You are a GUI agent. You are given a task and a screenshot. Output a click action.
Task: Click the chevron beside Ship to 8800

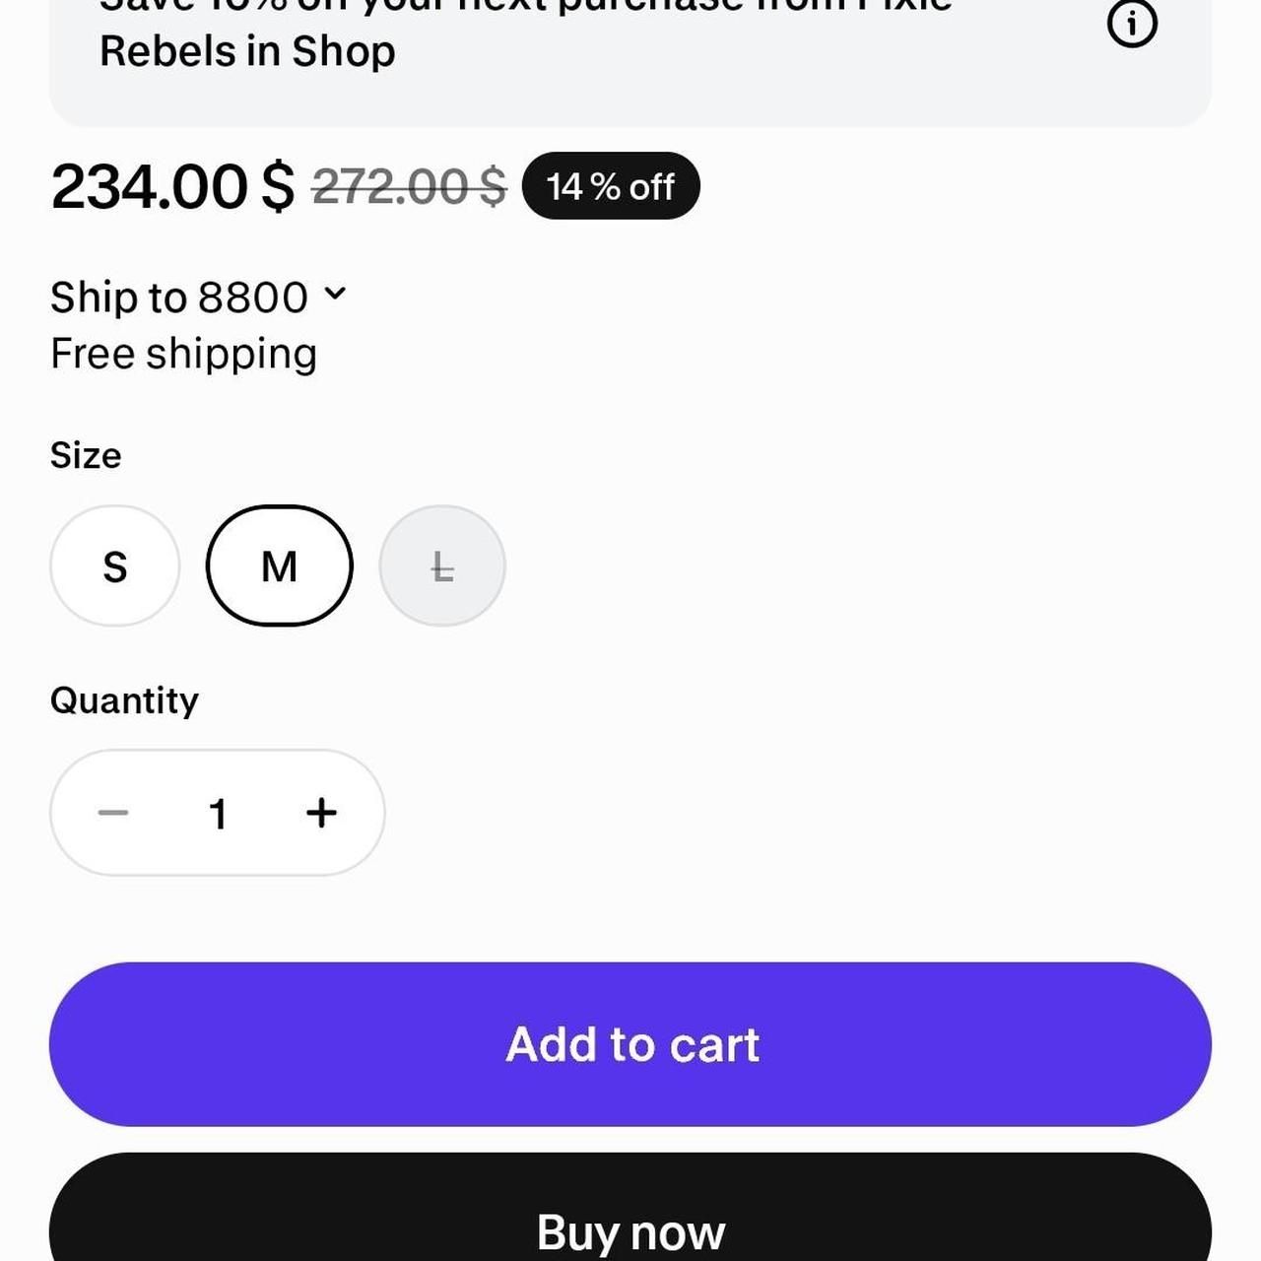tap(335, 294)
